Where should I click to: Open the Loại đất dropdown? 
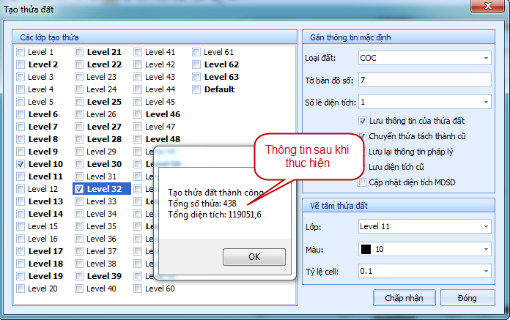point(485,58)
